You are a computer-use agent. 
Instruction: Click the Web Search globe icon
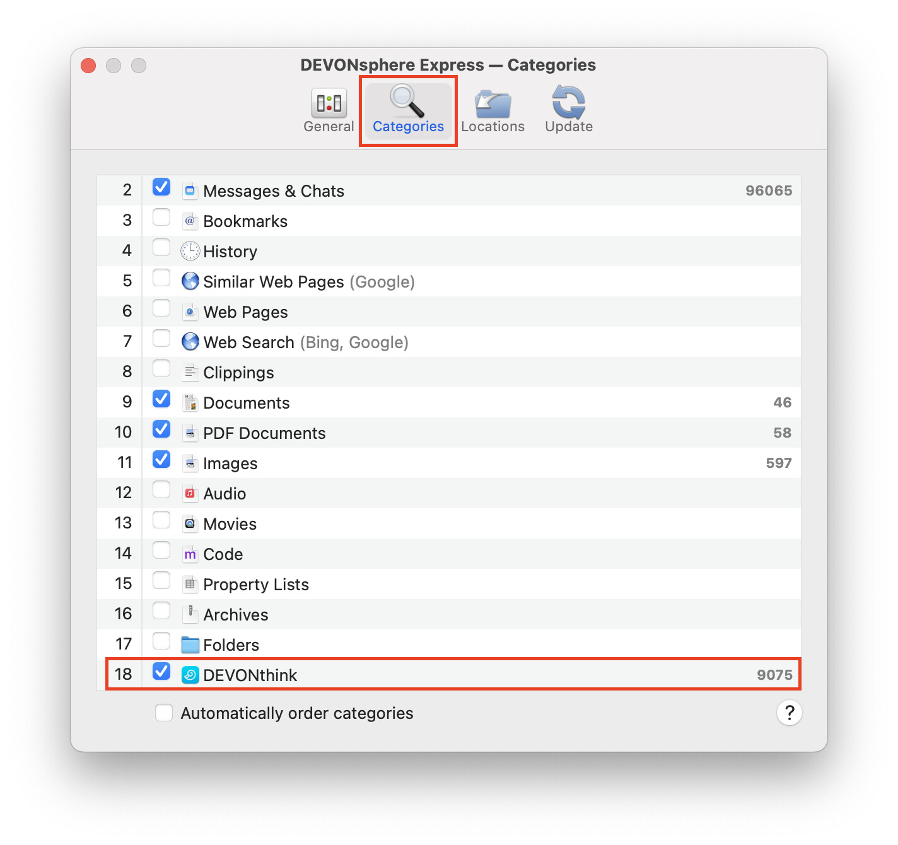pos(190,342)
